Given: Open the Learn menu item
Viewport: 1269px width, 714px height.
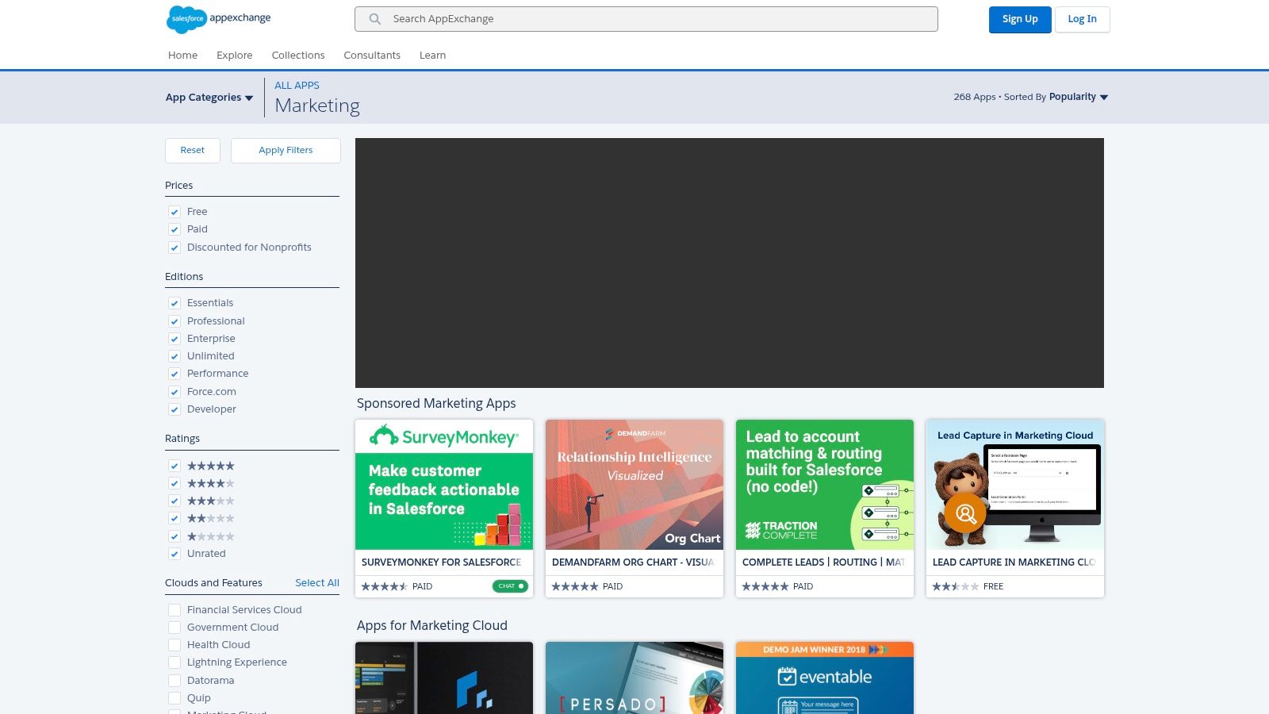Looking at the screenshot, I should [x=432, y=56].
